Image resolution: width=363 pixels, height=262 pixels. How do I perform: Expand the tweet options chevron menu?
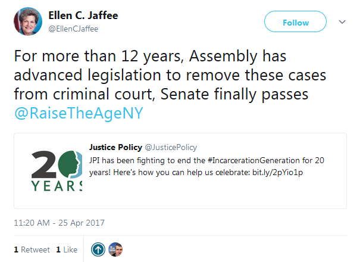coord(342,21)
